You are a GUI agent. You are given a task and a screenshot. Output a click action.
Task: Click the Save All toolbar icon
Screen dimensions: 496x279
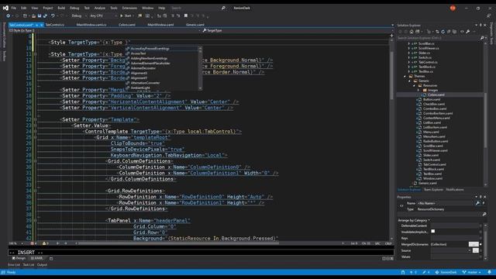[45, 15]
